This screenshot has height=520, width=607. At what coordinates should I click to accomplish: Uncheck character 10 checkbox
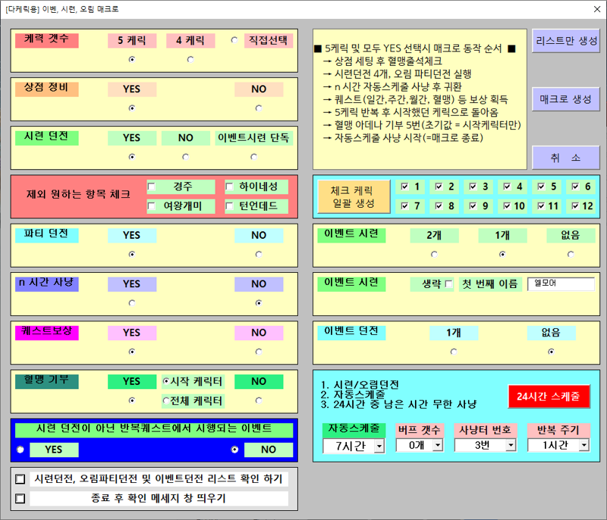(507, 206)
